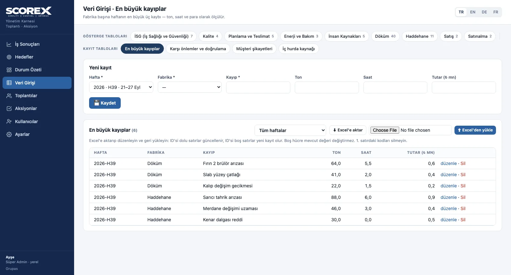Open İş Sonuçları chart icon in sidebar
Screen dimensions: 511x275
[9, 44]
